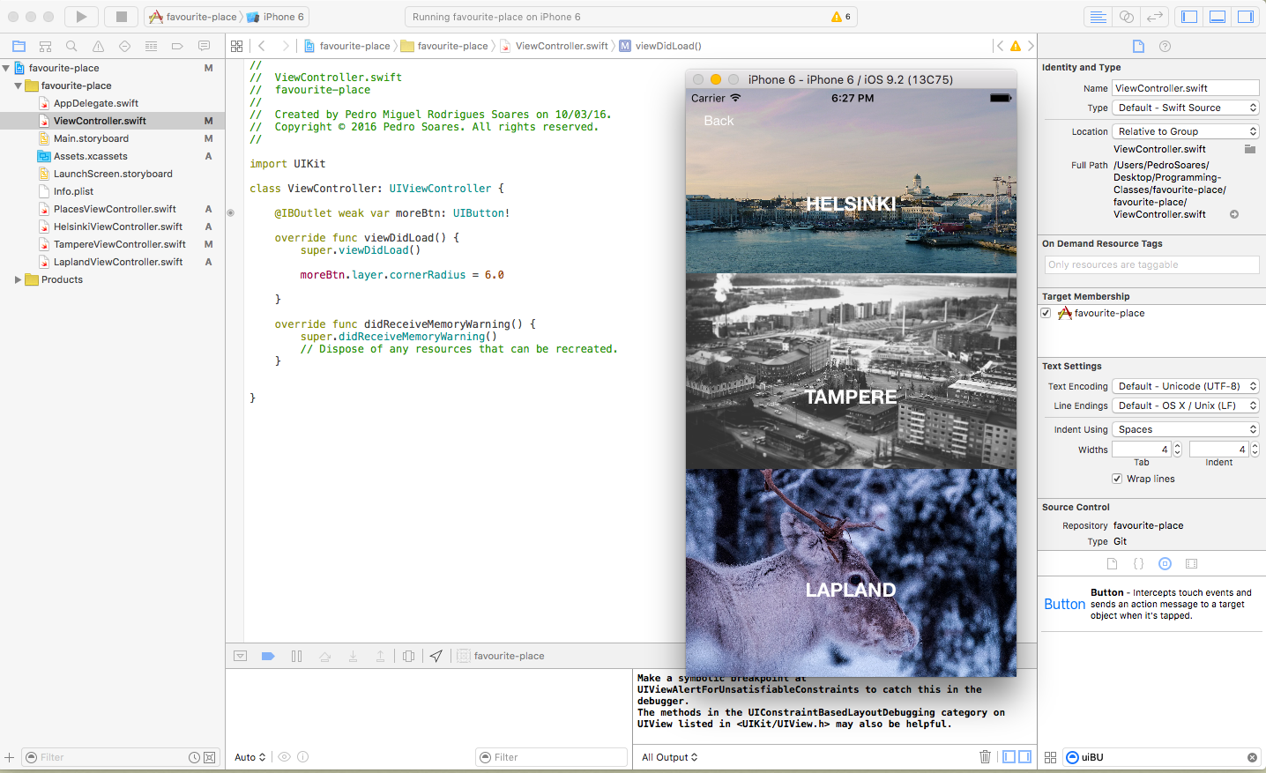Show the Quick Help inspector
This screenshot has height=773, width=1266.
(x=1165, y=46)
